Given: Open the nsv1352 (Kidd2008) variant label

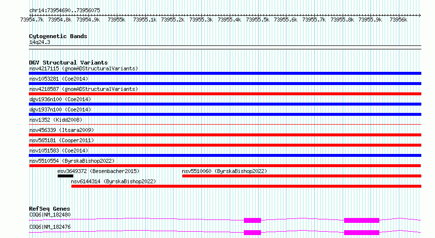Looking at the screenshot, I should [x=56, y=120].
